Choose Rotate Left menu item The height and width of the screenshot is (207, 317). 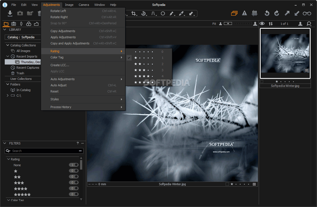pyautogui.click(x=83, y=11)
